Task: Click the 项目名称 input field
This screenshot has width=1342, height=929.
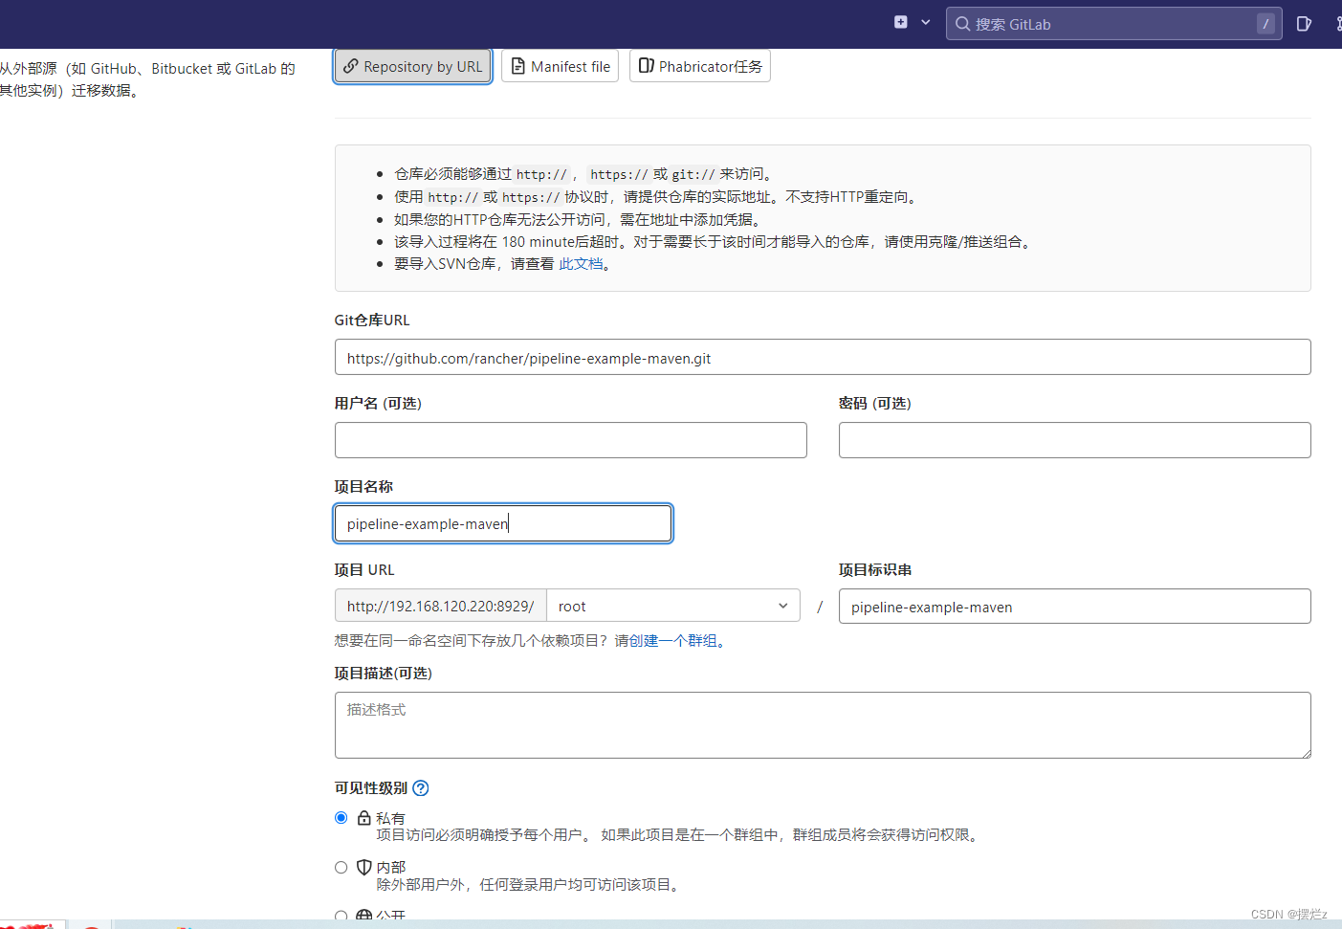Action: (503, 523)
